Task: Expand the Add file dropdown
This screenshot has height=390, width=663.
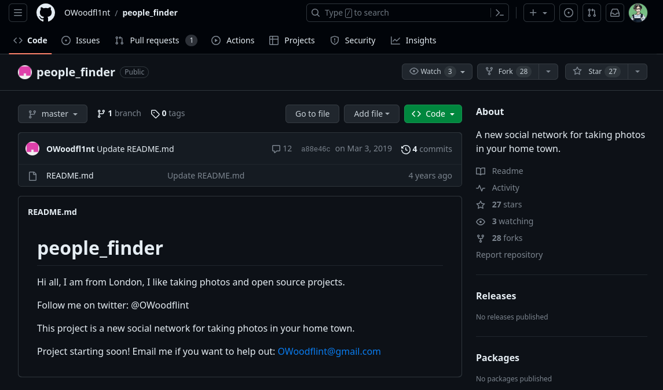Action: pos(371,114)
